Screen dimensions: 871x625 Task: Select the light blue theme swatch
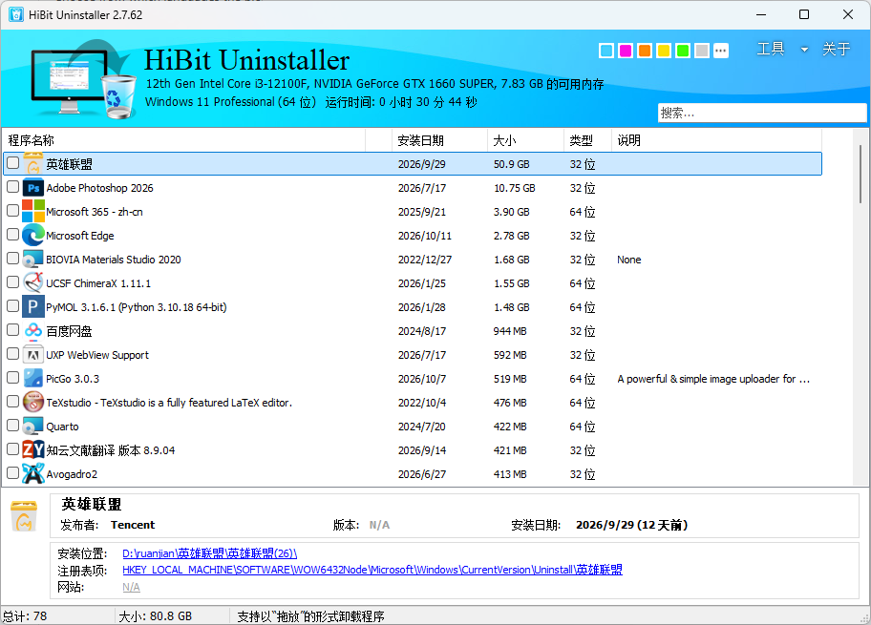[x=606, y=51]
